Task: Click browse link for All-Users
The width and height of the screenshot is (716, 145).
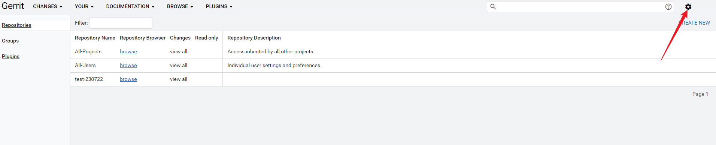Action: pos(128,66)
